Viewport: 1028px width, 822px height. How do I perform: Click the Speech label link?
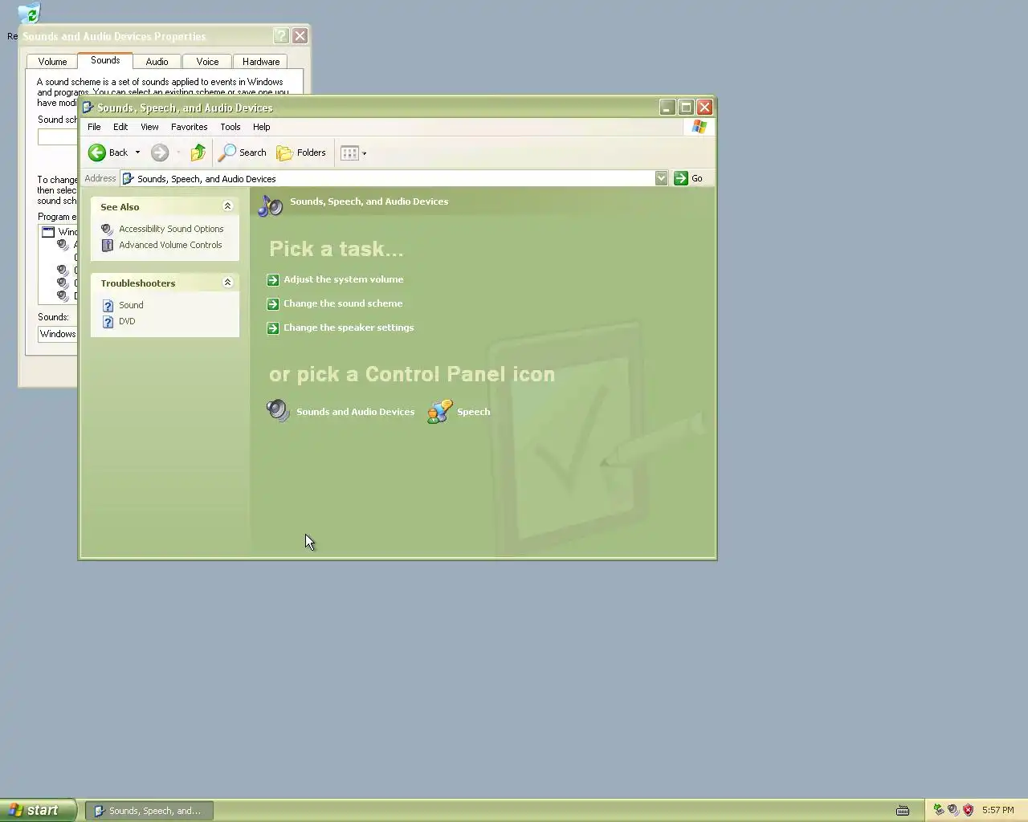tap(473, 412)
